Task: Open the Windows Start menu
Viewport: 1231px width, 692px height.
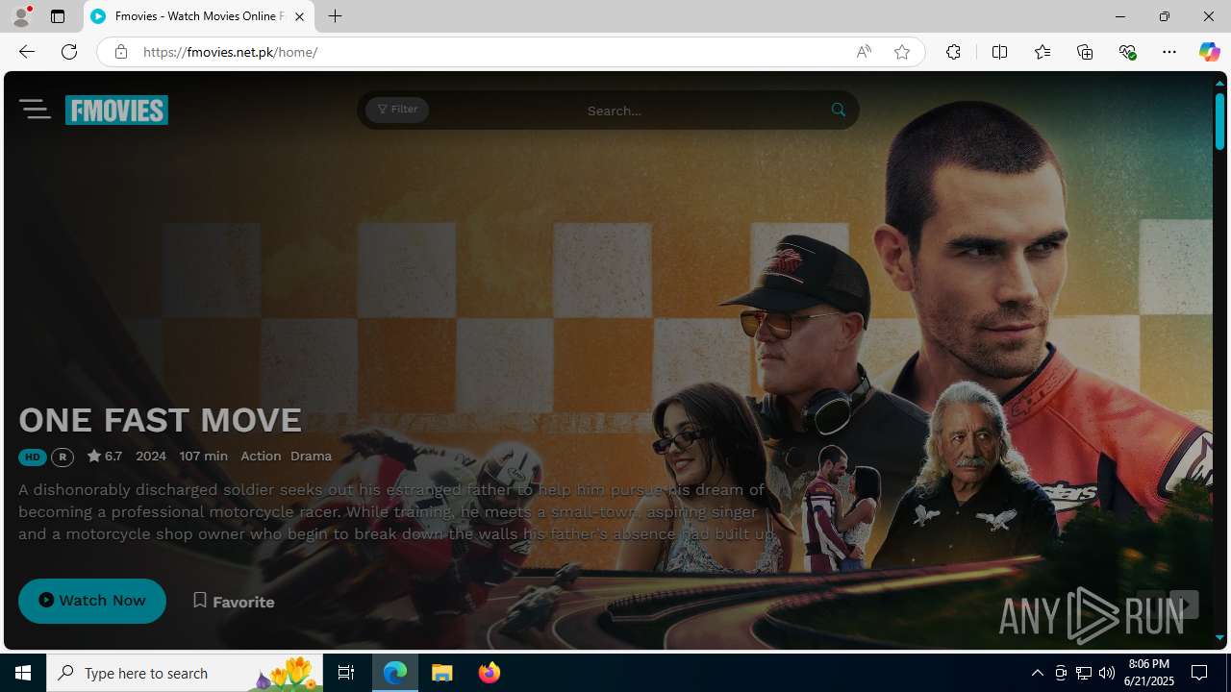Action: [x=23, y=673]
